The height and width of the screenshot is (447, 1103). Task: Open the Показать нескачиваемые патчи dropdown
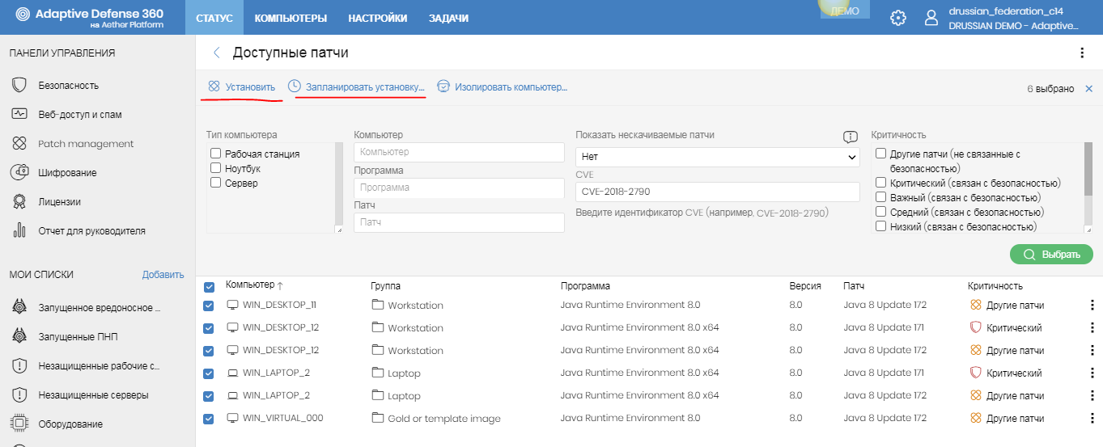point(718,157)
